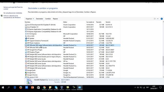This screenshot has width=164, height=92.
Task: Click the HP Dropbox Plugin icon
Action: pos(26,52)
